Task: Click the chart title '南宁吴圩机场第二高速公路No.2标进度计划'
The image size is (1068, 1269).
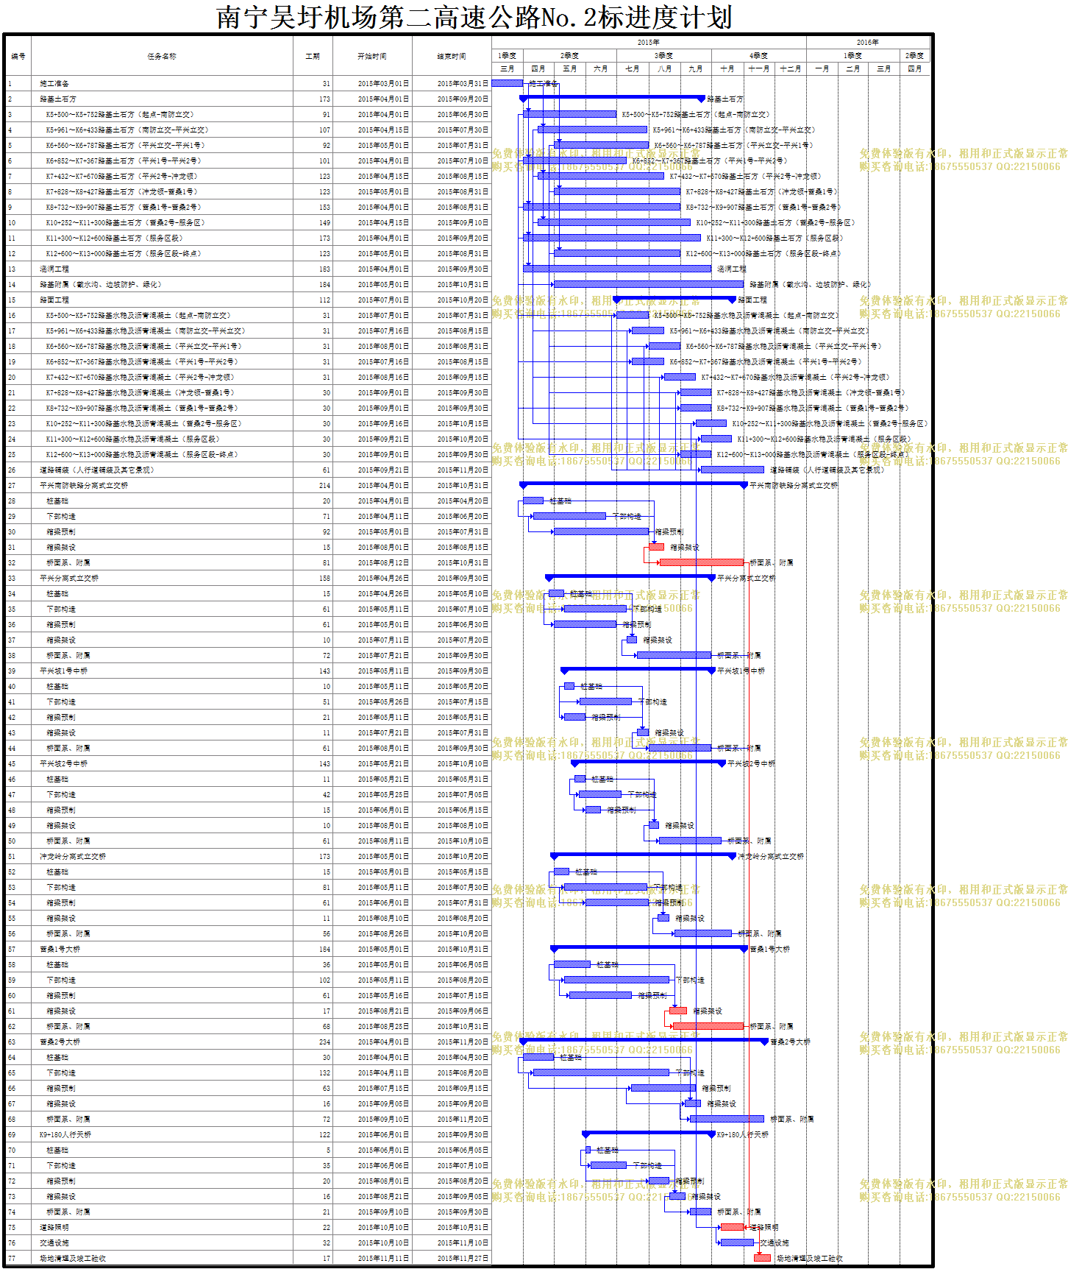Action: 474,17
